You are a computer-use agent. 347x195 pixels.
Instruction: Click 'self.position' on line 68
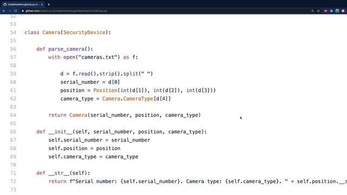[x=68, y=148]
